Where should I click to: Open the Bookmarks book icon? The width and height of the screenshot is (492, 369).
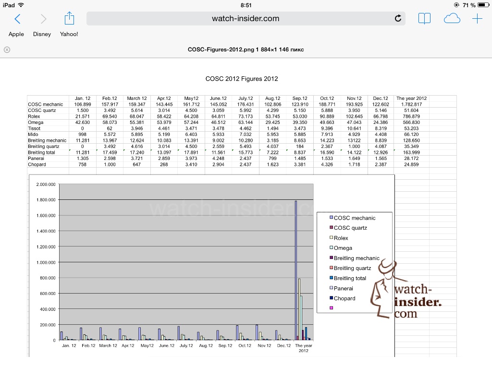point(424,19)
